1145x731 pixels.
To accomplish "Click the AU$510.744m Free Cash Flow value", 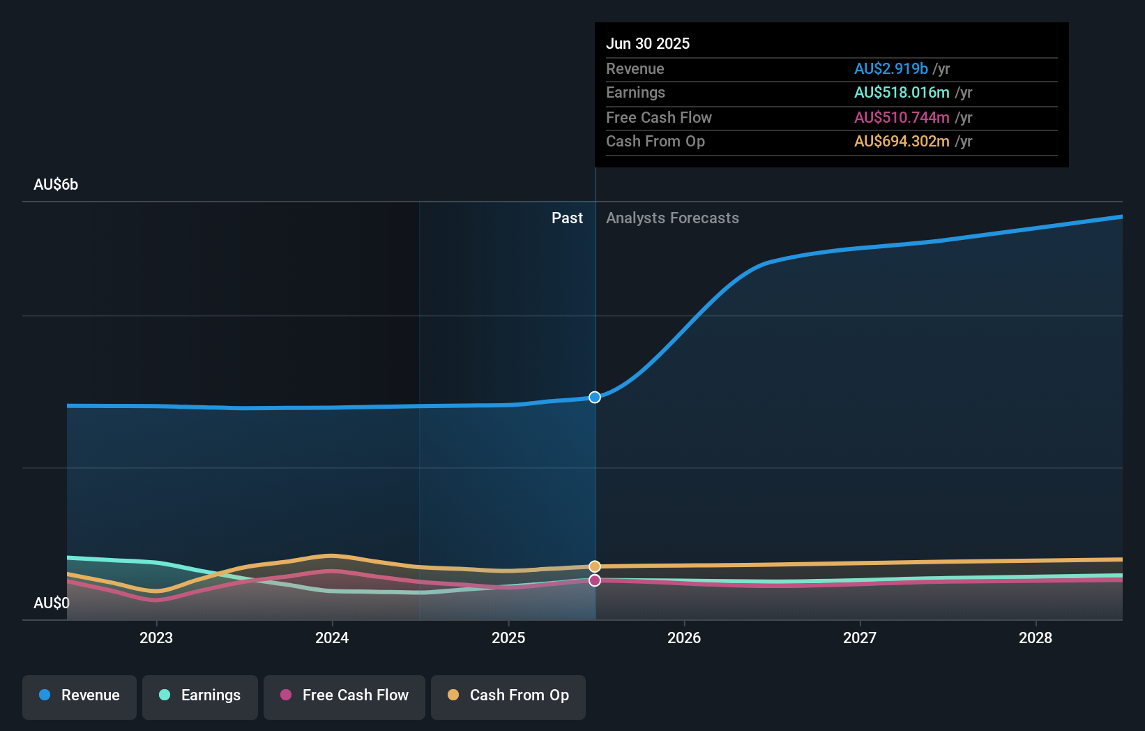I will click(x=901, y=117).
